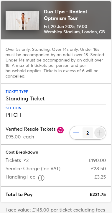Click the Cost Breakdown heading
The image size is (112, 213).
22,152
